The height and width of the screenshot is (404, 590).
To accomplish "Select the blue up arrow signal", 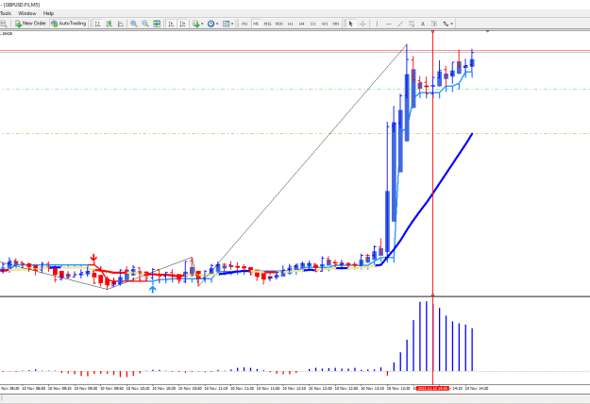I will coord(152,289).
